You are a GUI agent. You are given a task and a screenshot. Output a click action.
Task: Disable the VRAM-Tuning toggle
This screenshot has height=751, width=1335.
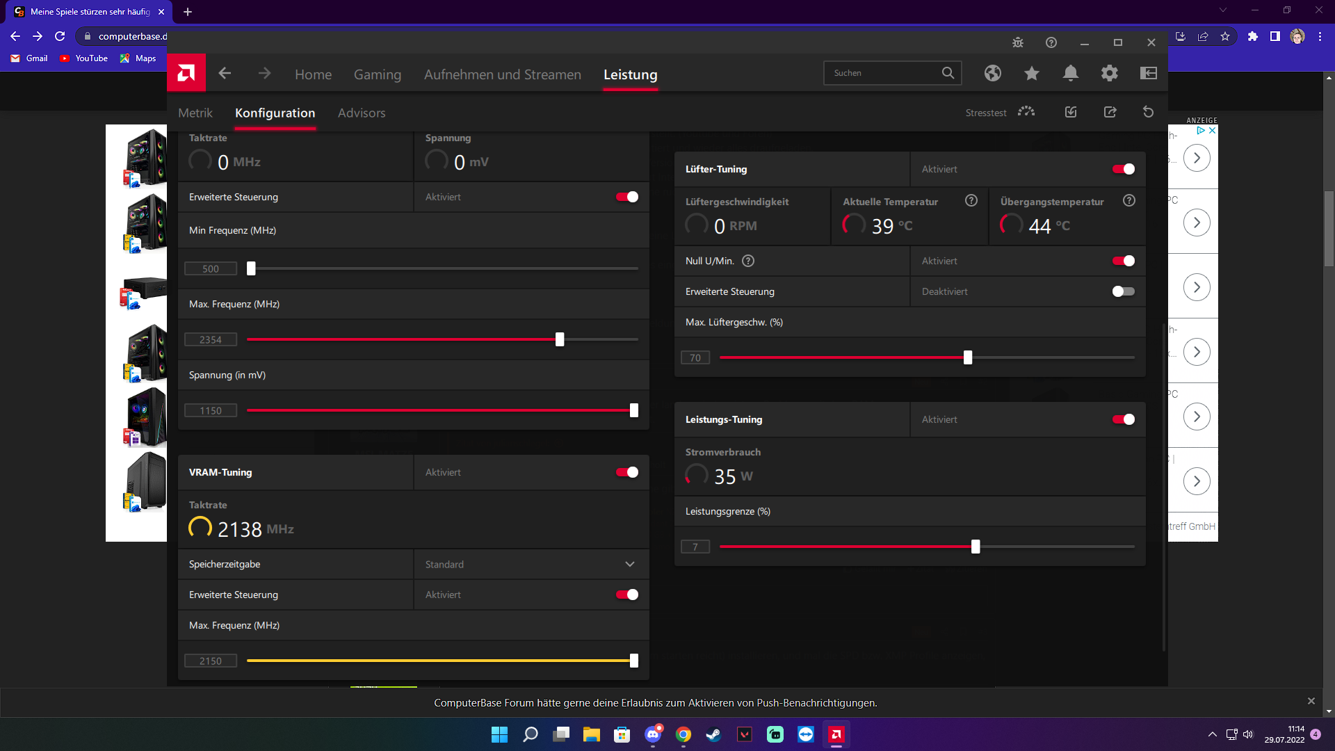coord(626,472)
